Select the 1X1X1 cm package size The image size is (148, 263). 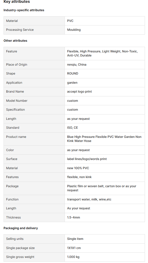74,248
